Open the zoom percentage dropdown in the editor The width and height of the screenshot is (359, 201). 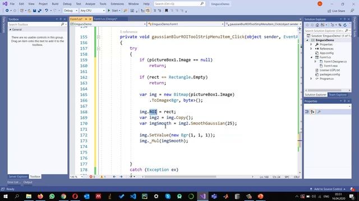pyautogui.click(x=76, y=176)
